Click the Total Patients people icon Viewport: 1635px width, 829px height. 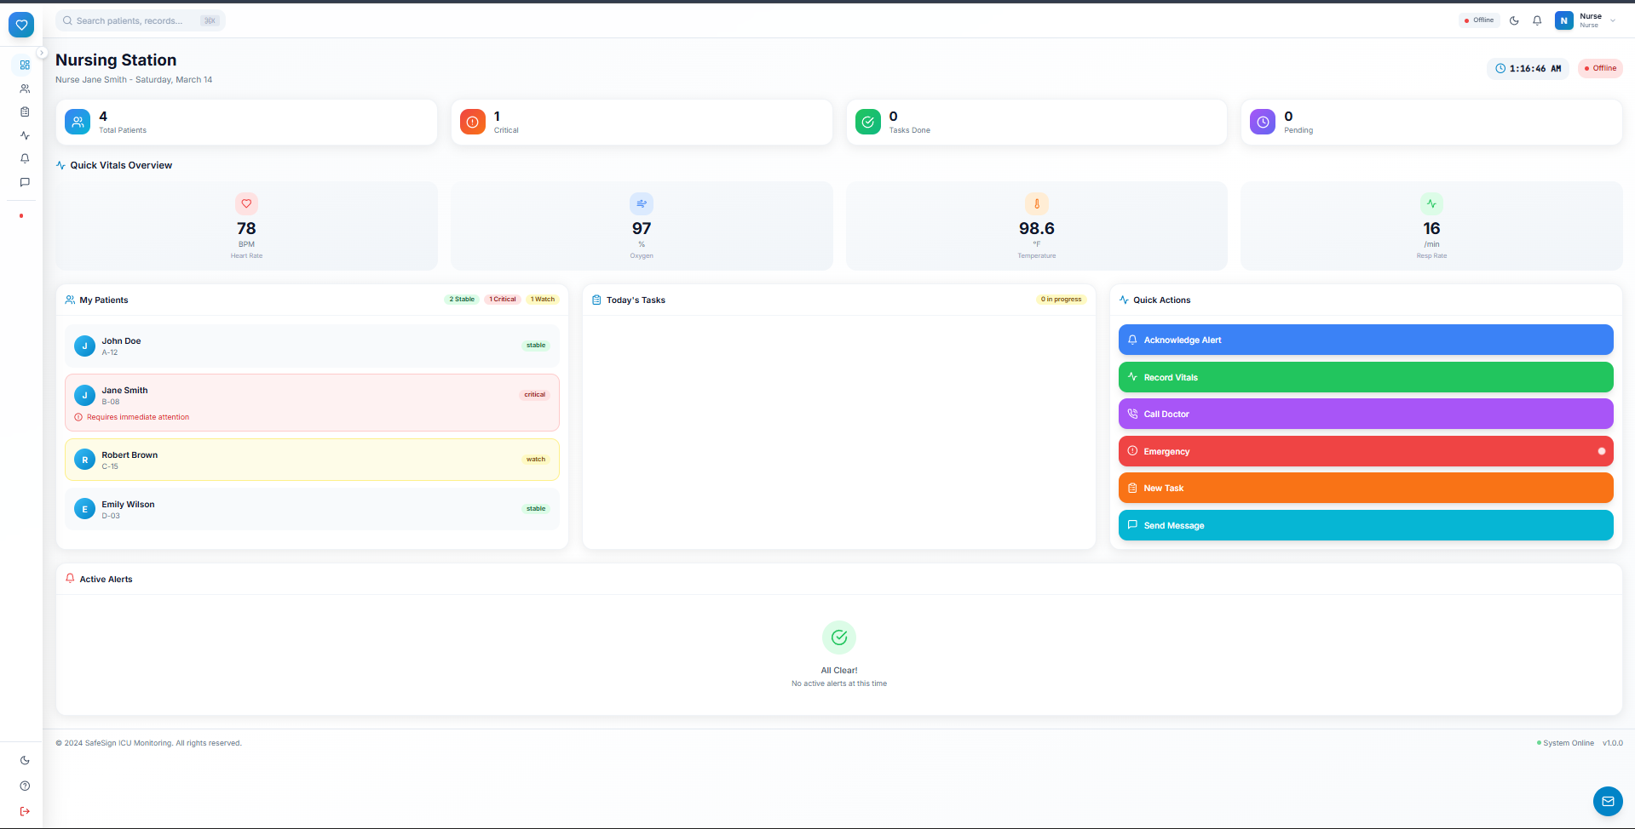(78, 122)
